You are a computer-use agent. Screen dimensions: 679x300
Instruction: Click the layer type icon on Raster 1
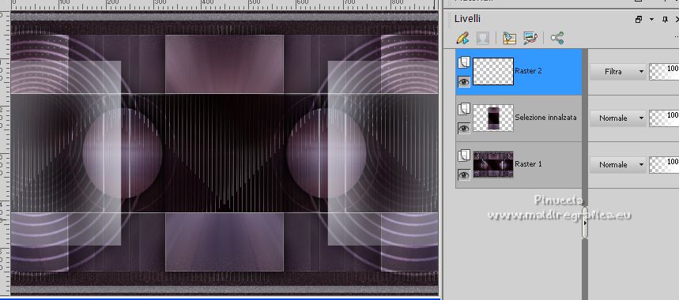click(464, 156)
